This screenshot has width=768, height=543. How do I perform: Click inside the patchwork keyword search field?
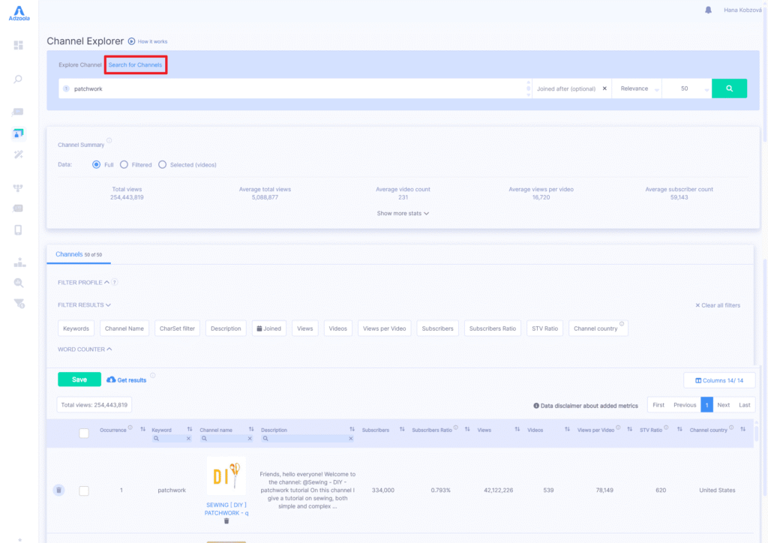tap(225, 88)
